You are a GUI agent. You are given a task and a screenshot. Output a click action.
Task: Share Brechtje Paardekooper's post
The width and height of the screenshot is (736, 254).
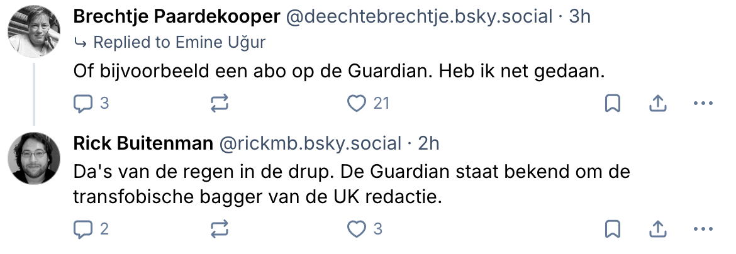(657, 103)
